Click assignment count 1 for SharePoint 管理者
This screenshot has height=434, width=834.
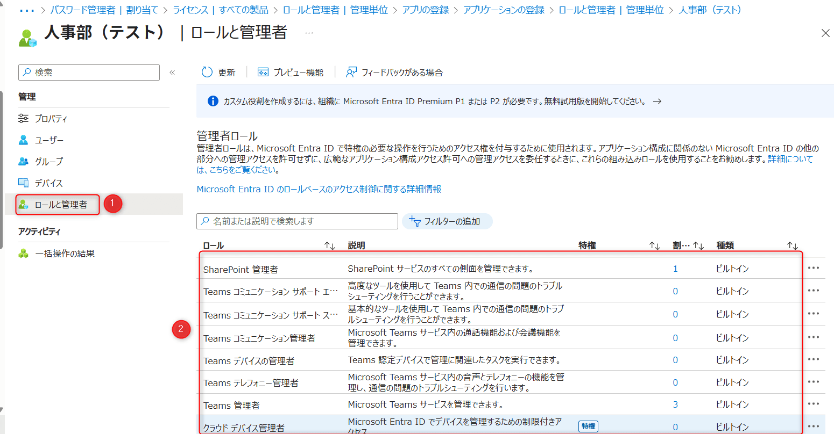tap(675, 269)
